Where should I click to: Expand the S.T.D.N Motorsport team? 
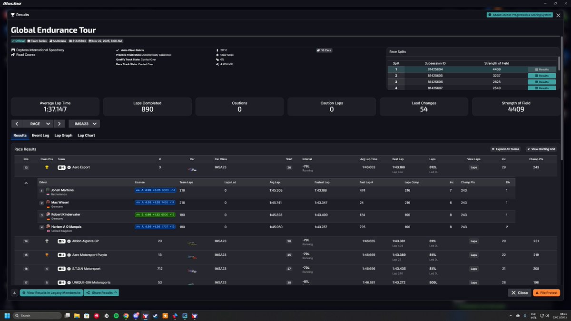69,269
